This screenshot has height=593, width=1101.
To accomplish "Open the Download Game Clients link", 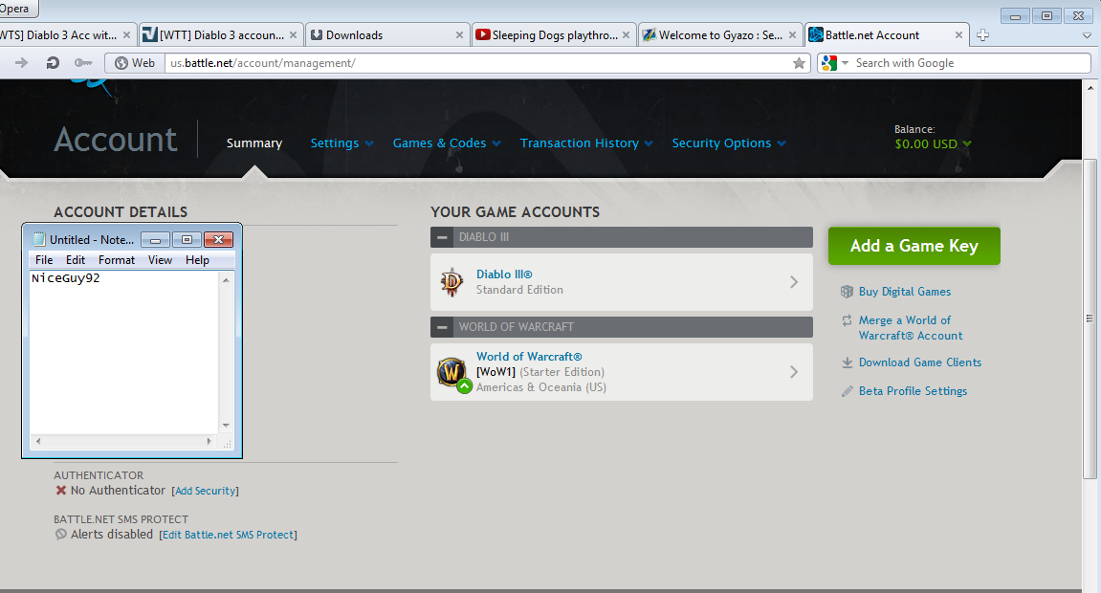I will (x=920, y=362).
